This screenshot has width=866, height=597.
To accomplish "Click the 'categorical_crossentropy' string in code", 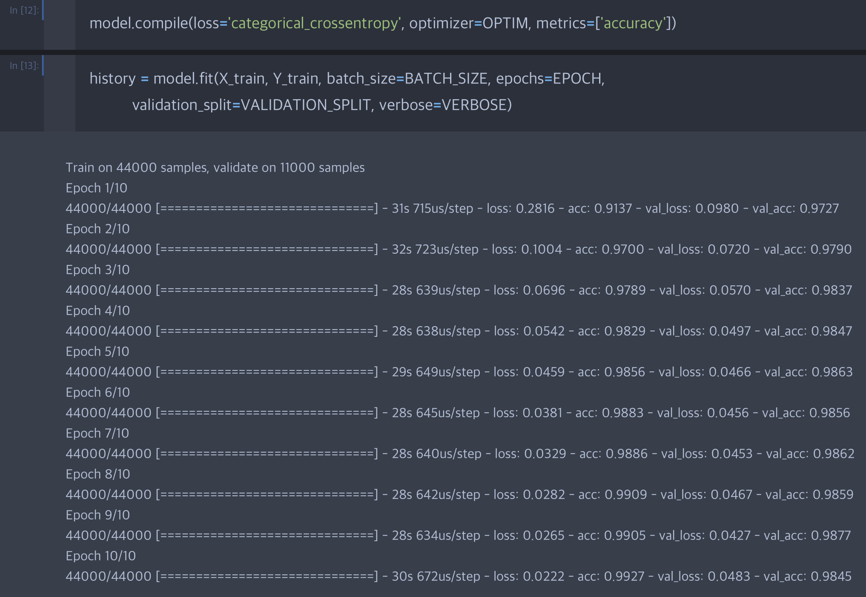I will (315, 23).
